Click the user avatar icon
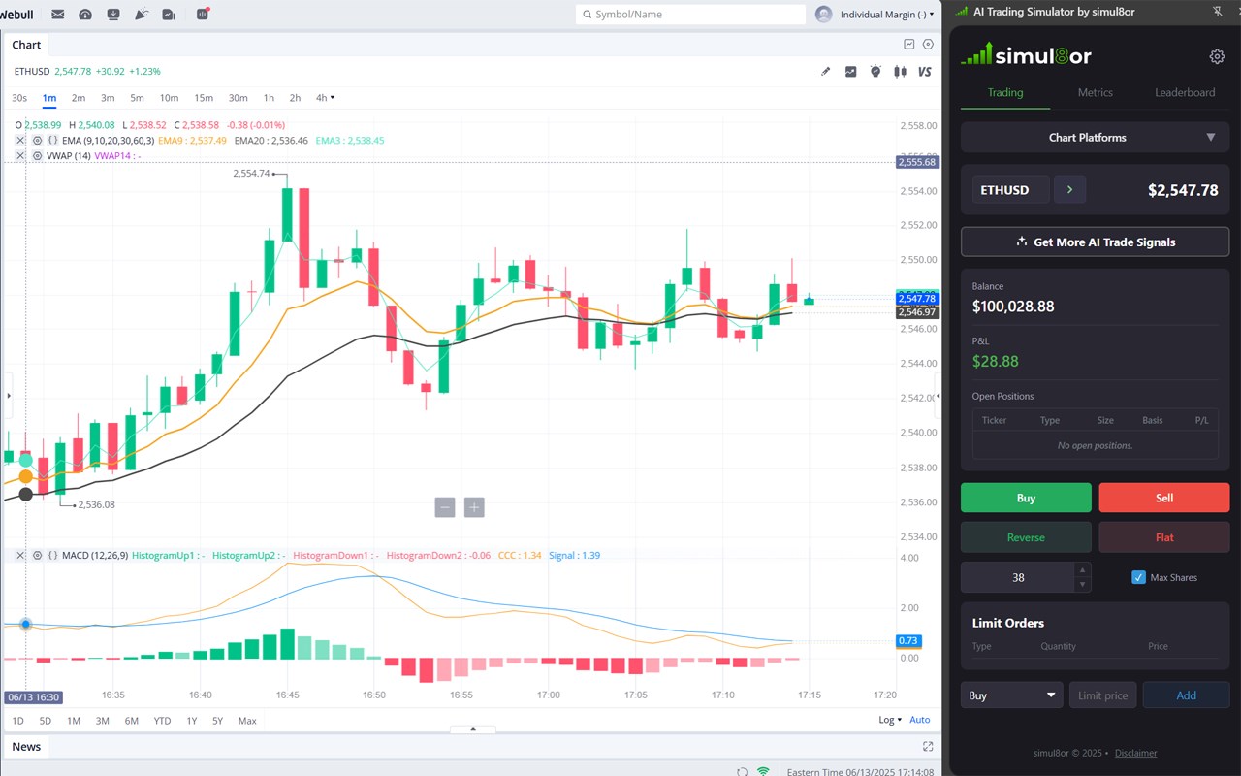Image resolution: width=1241 pixels, height=776 pixels. 824,15
